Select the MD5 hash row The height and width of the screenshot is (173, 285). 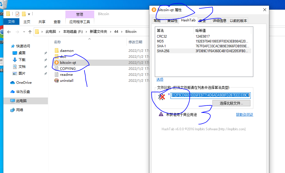pos(204,41)
